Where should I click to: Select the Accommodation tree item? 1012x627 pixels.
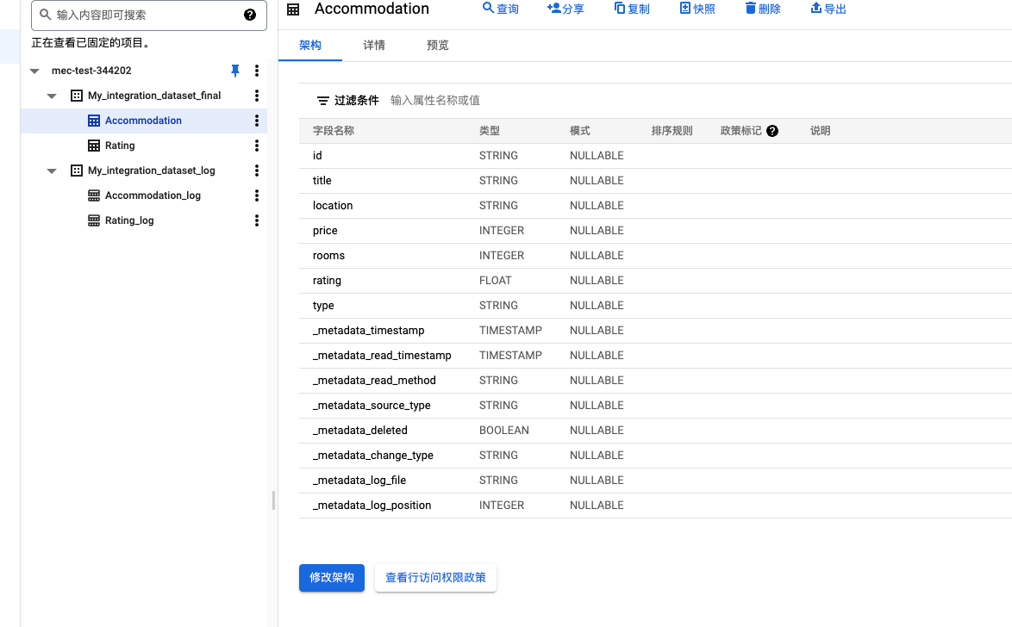click(x=143, y=121)
